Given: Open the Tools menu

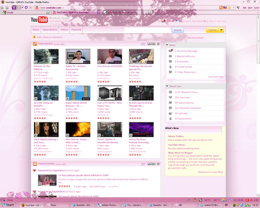Looking at the screenshot, I should 256,8.
